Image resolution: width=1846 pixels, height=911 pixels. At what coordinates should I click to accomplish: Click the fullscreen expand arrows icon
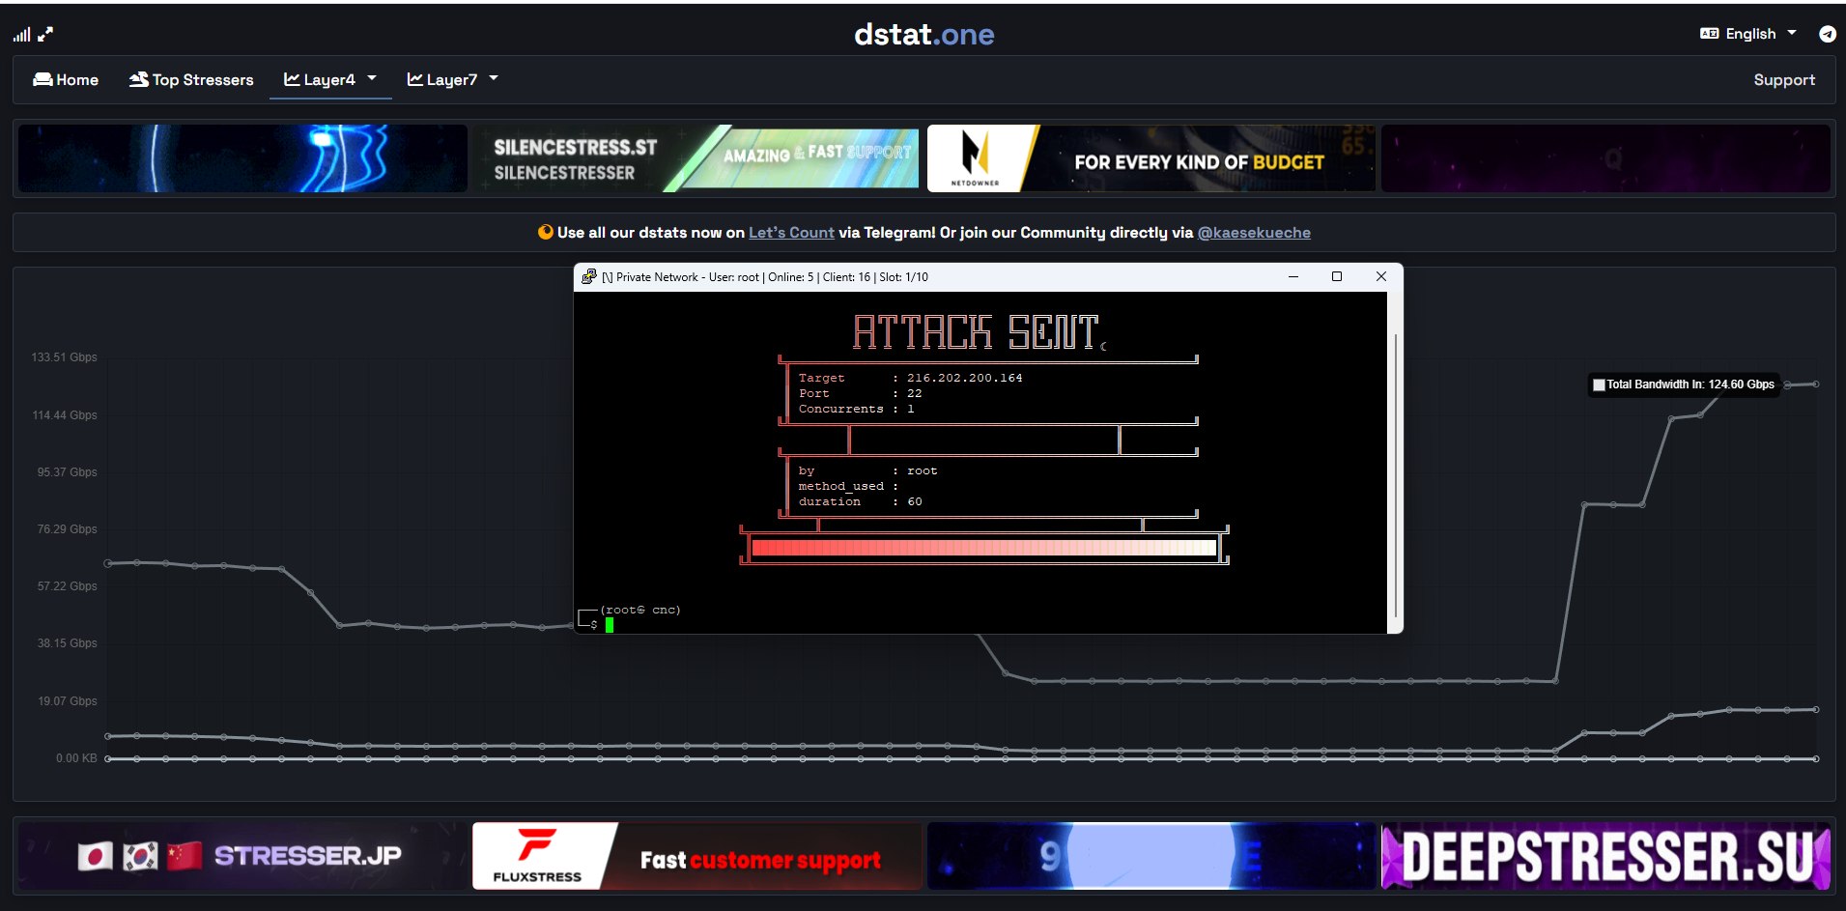click(x=45, y=34)
